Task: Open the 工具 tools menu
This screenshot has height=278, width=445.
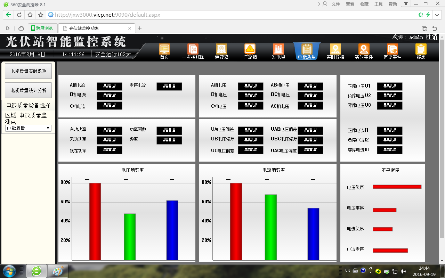Action: [x=379, y=4]
